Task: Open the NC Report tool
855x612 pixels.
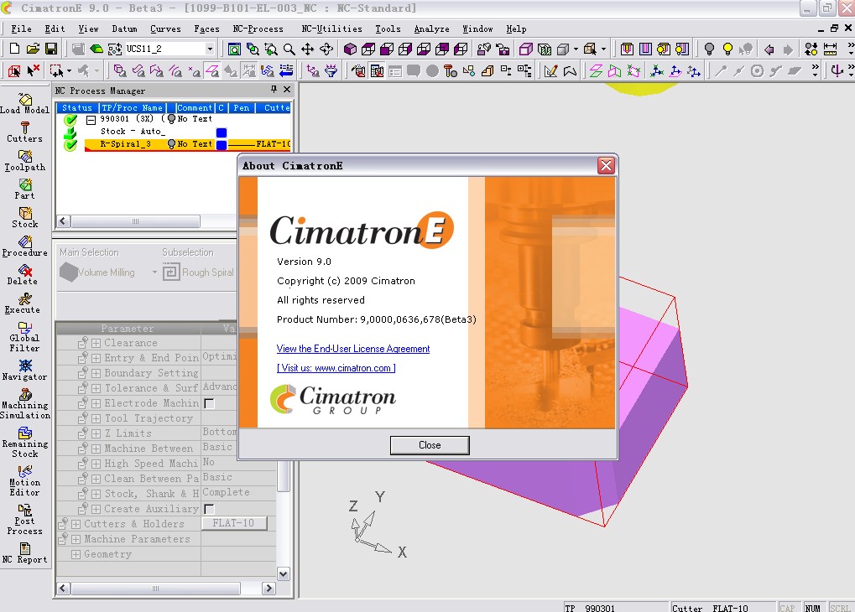Action: pos(25,553)
